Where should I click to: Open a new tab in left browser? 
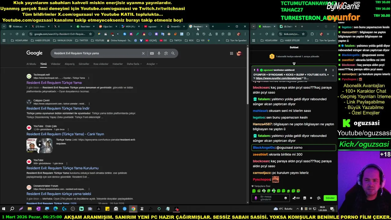point(213,27)
